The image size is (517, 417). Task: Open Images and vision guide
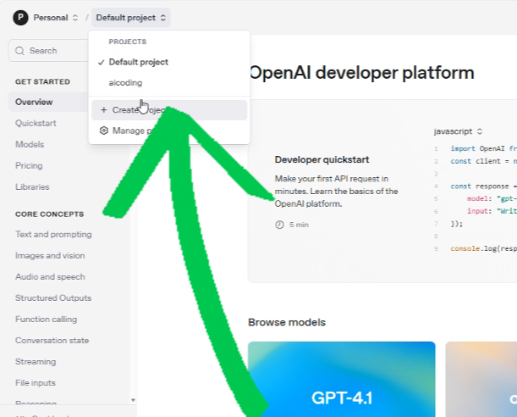click(50, 256)
